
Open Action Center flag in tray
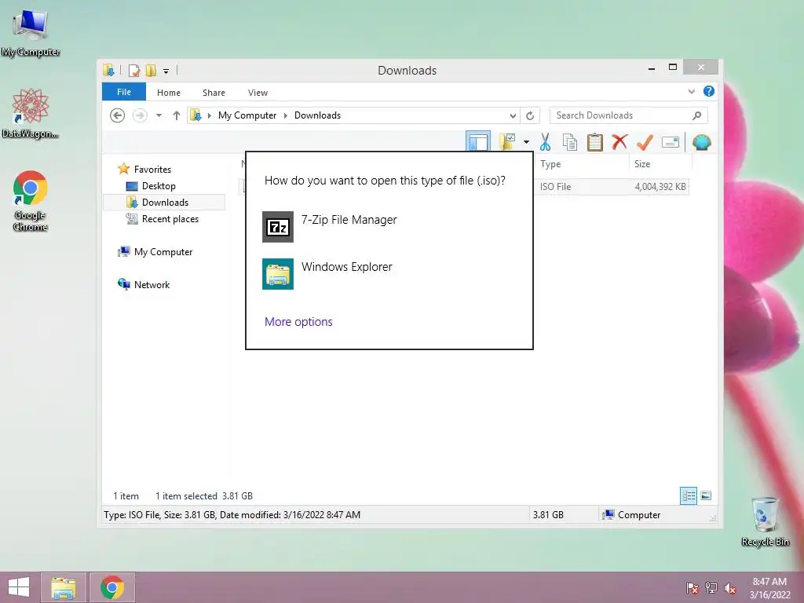(x=692, y=588)
